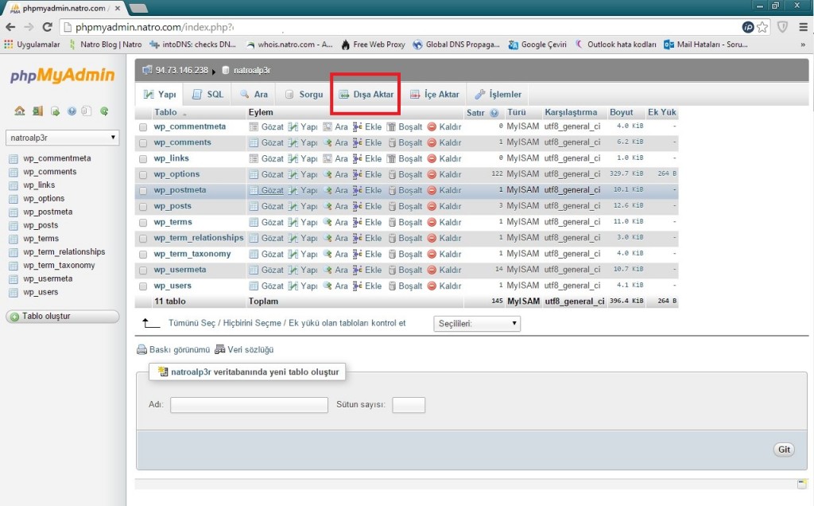
Task: Open the Chrome hamburger menu
Action: click(803, 27)
